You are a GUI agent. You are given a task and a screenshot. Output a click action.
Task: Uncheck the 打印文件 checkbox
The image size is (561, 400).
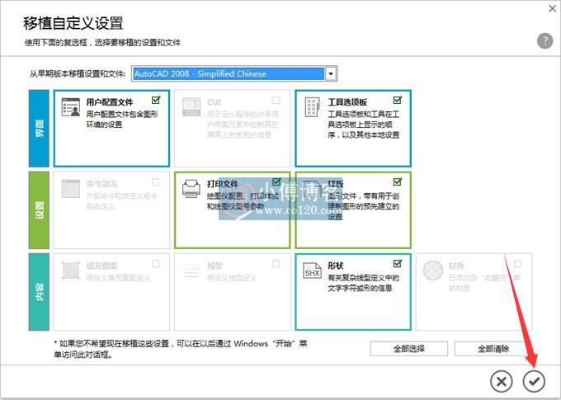pyautogui.click(x=276, y=181)
